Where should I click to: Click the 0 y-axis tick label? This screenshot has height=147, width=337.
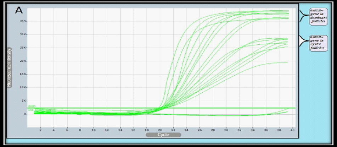point(26,114)
